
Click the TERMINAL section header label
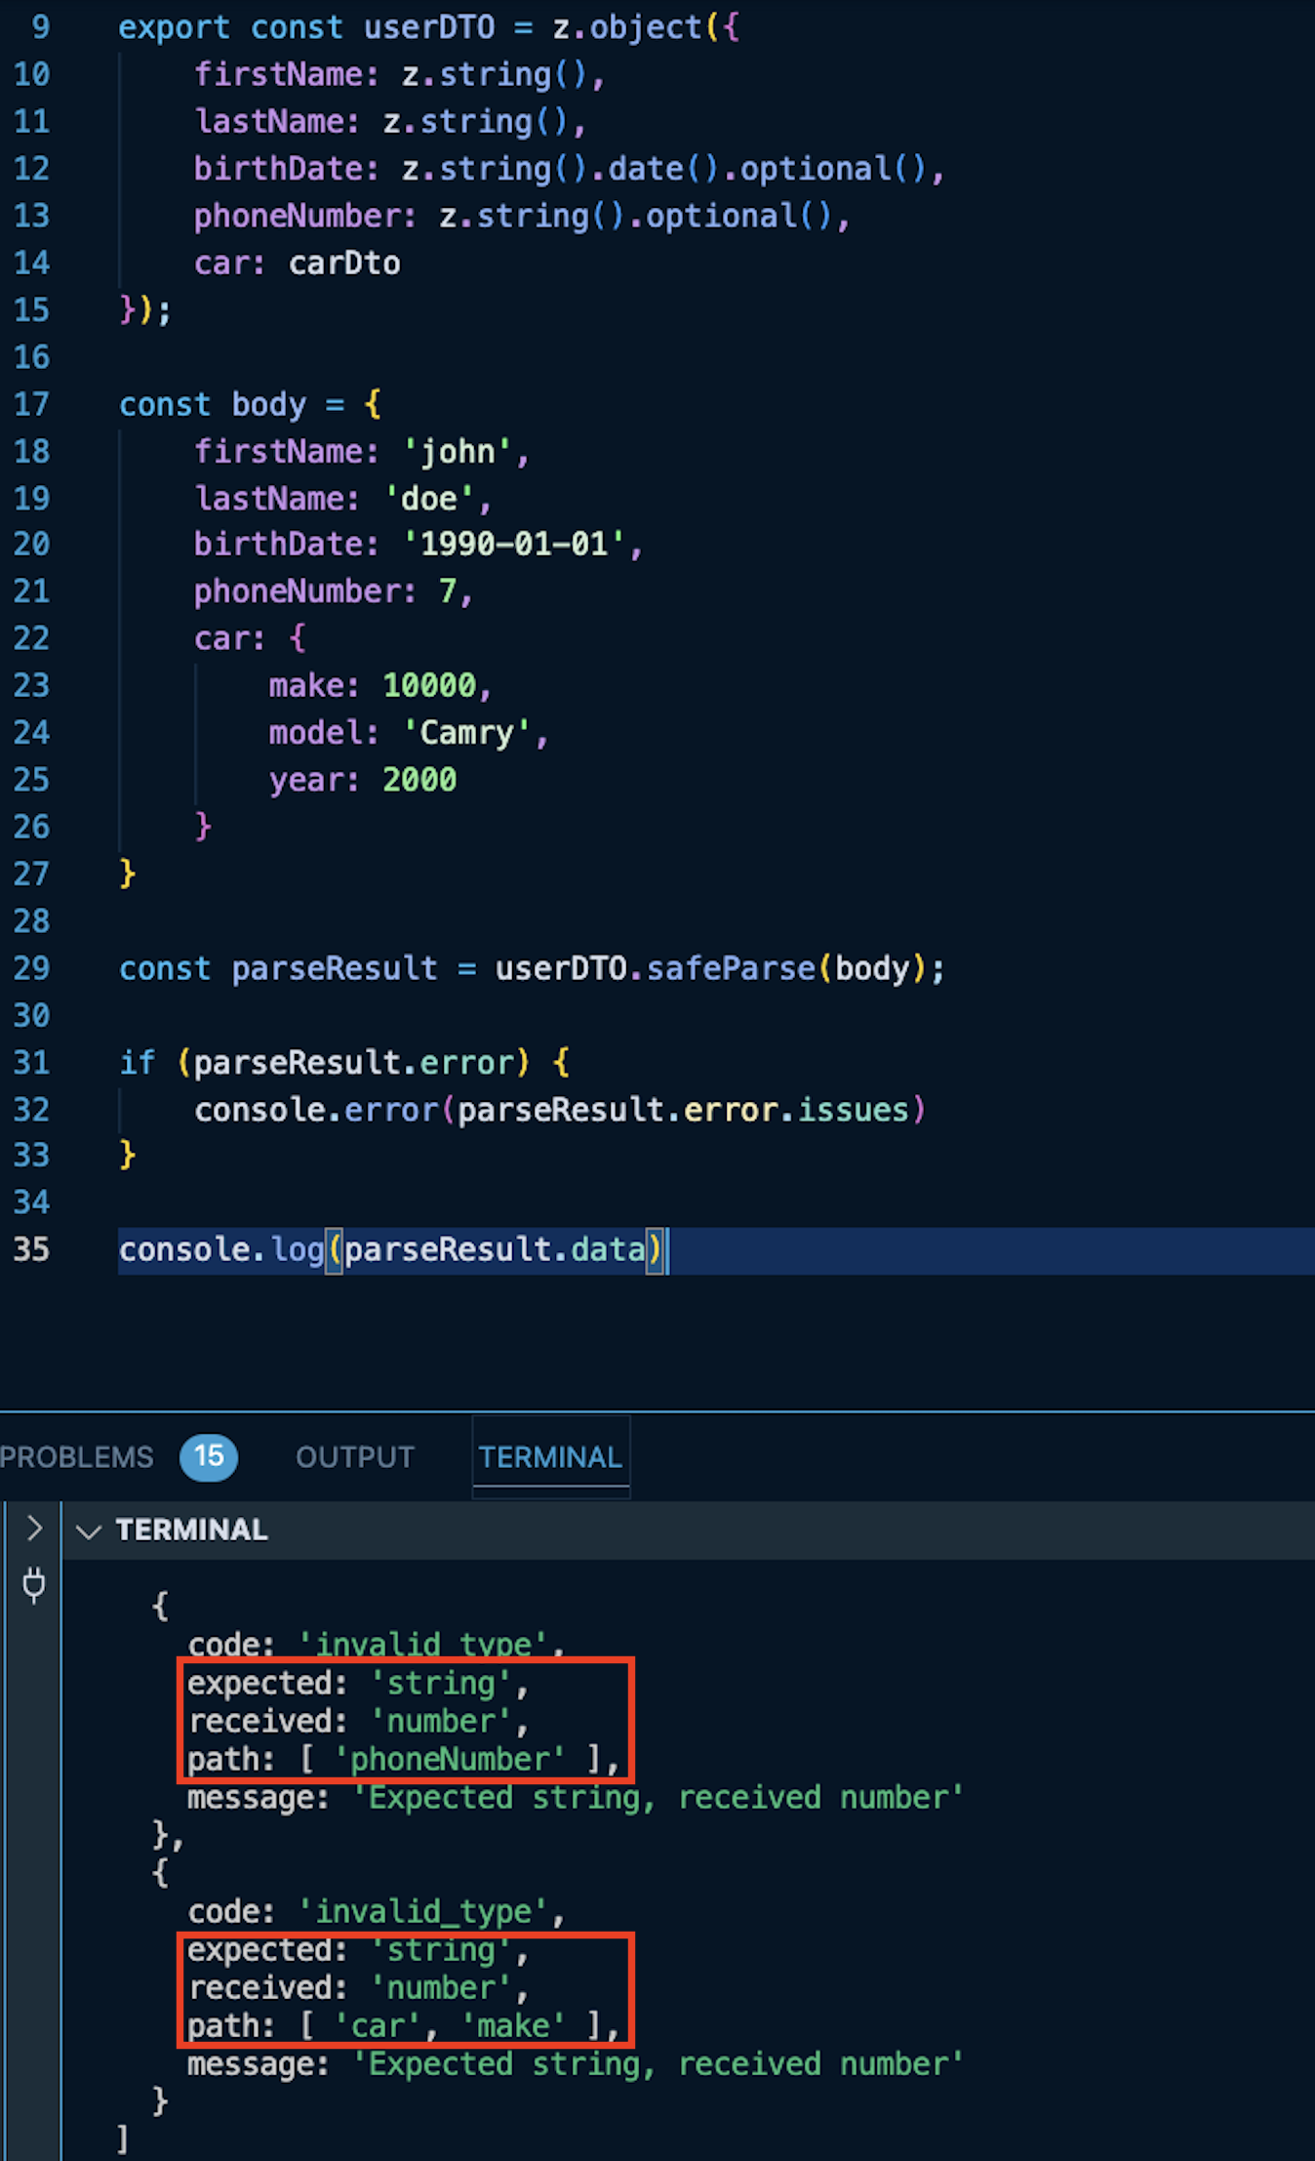click(x=191, y=1529)
